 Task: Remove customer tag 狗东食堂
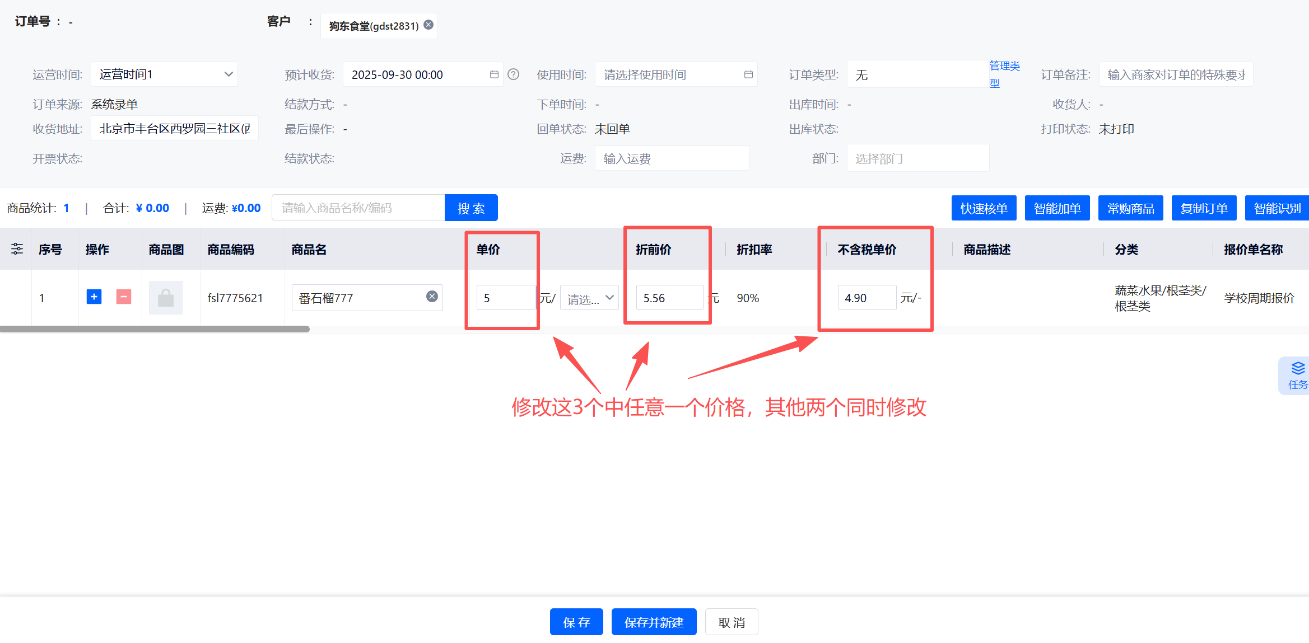(x=428, y=25)
